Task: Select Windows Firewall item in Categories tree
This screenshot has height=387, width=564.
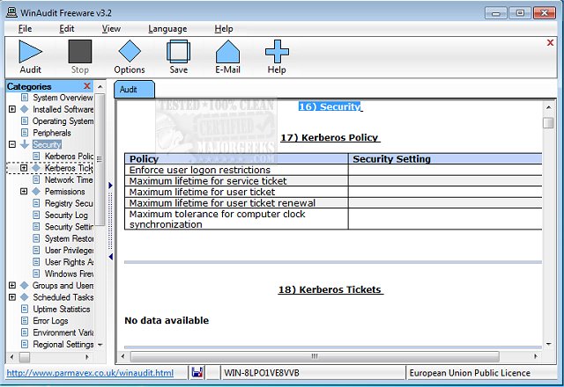Action: (x=68, y=274)
